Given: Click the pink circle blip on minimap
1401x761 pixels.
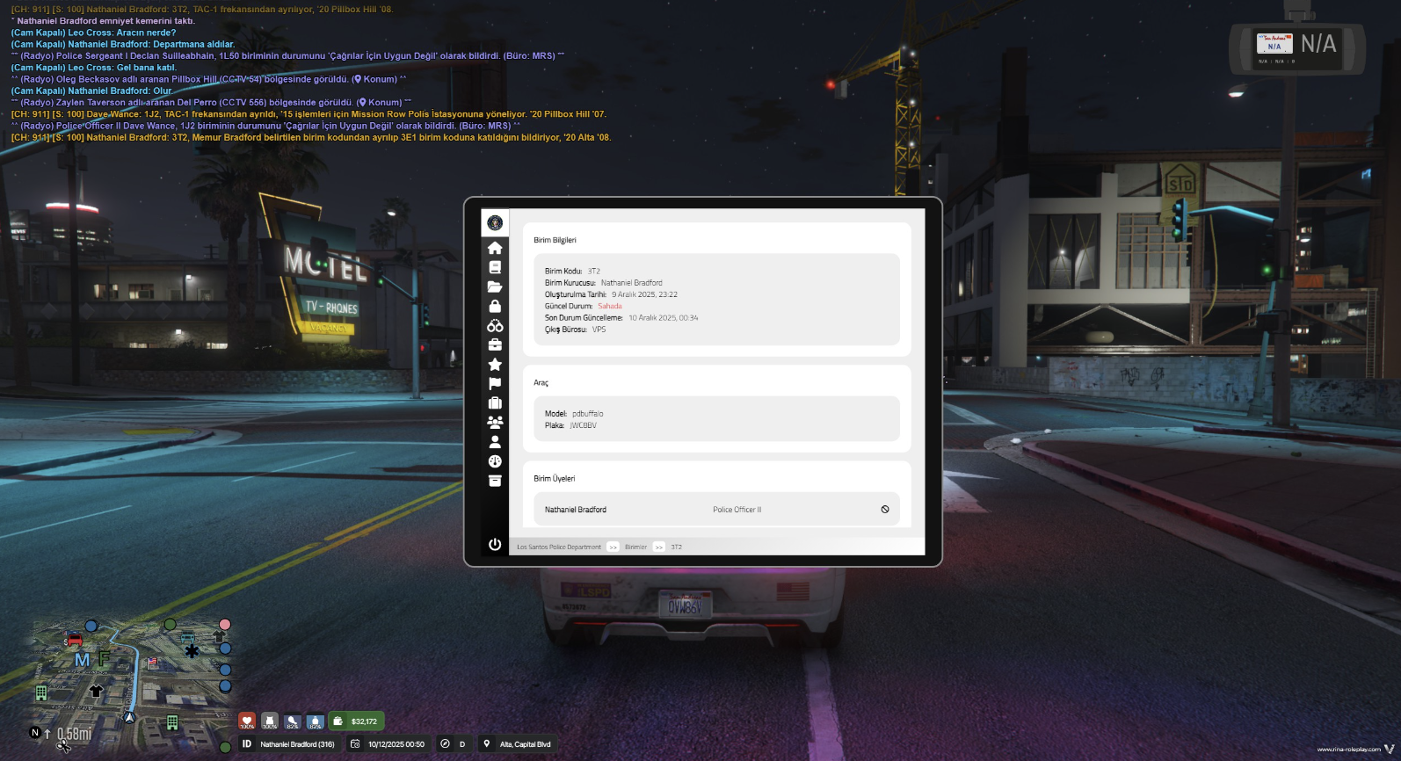Looking at the screenshot, I should point(225,625).
